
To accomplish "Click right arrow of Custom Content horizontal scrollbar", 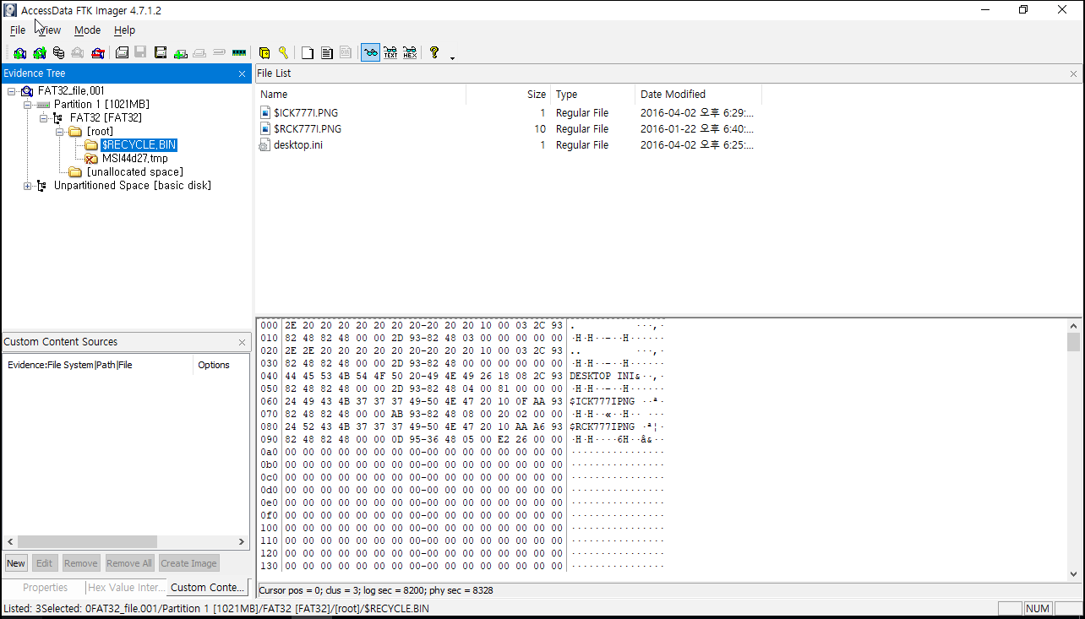I will coord(242,541).
